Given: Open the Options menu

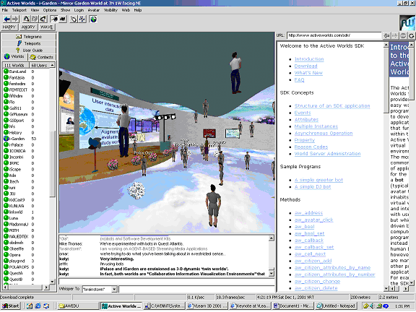Looking at the screenshot, I should (50, 10).
